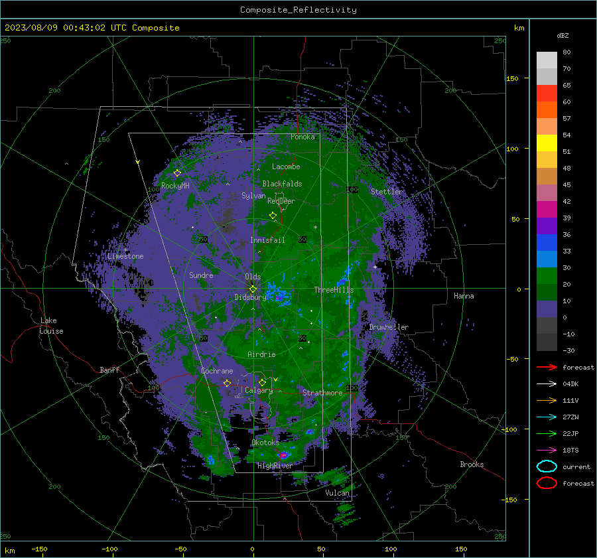The width and height of the screenshot is (597, 558).
Task: Click the Hanna city label
Action: coord(464,296)
